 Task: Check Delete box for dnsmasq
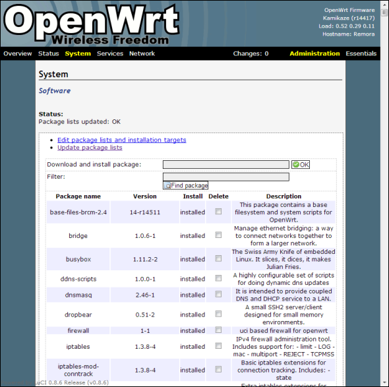tap(218, 294)
